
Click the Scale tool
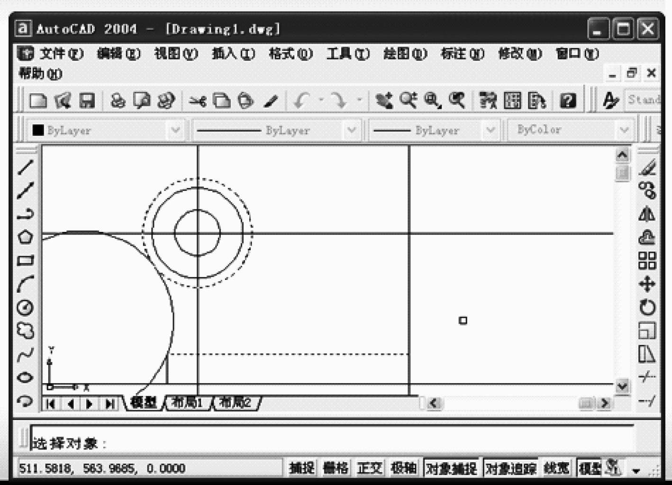[647, 331]
